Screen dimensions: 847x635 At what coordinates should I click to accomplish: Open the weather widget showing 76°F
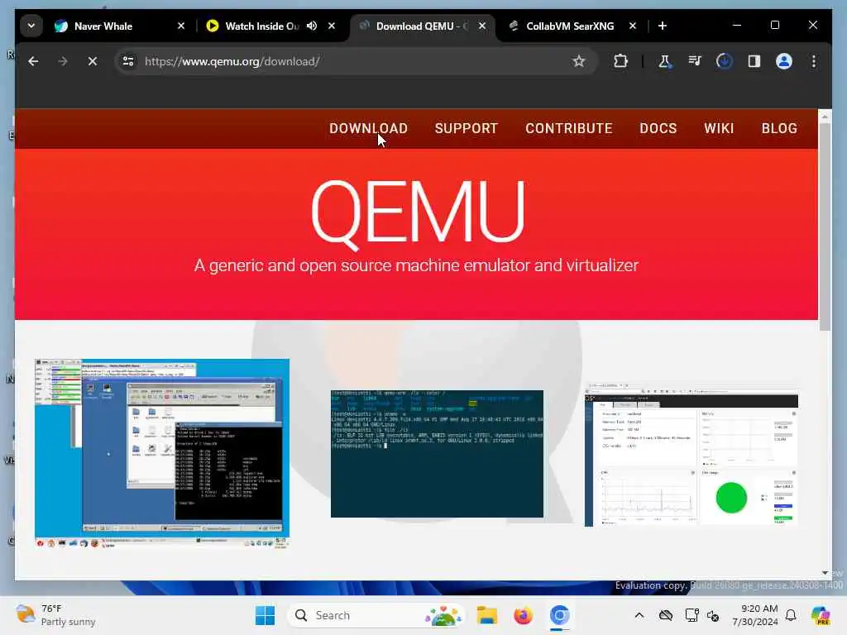click(x=55, y=615)
